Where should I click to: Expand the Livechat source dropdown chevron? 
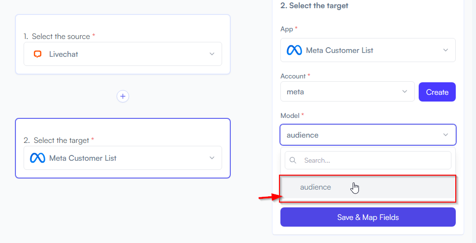point(212,54)
